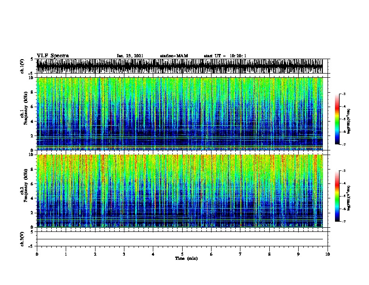Click time axis tick label '0'
Image resolution: width=369 pixels, height=285 pixels.
(x=37, y=254)
